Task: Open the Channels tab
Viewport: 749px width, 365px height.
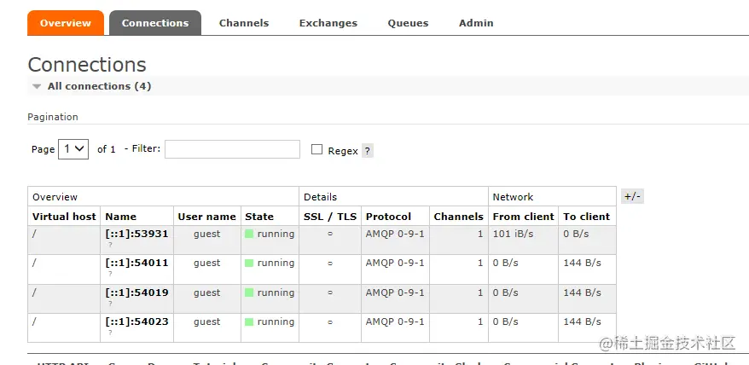Action: tap(244, 23)
